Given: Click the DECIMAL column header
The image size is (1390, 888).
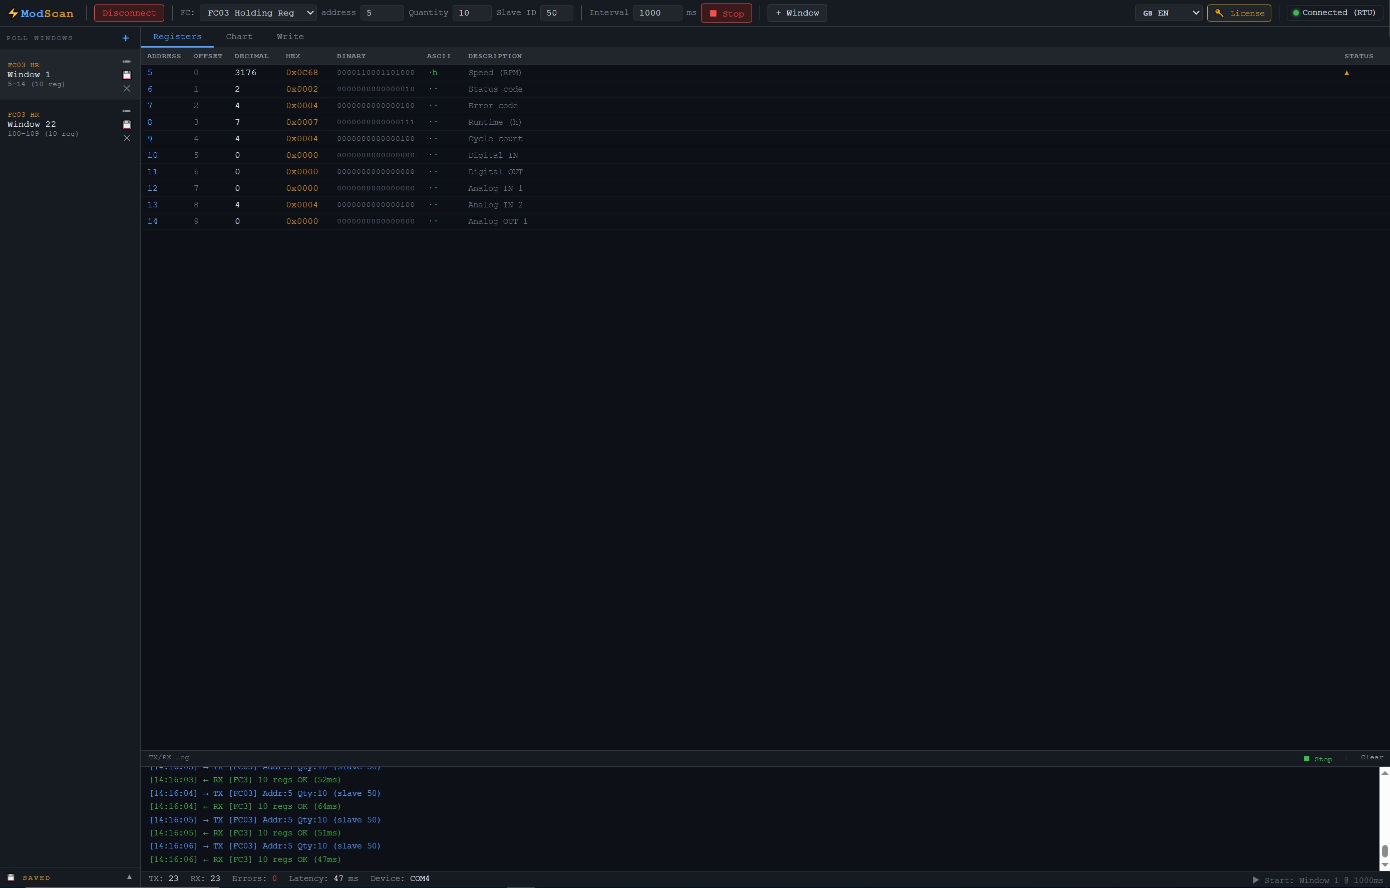Looking at the screenshot, I should coord(251,56).
